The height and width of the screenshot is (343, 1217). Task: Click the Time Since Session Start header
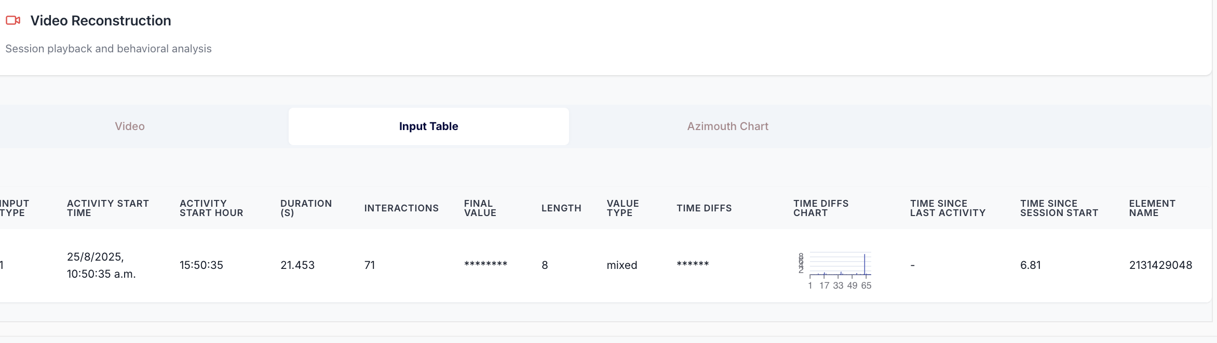(x=1059, y=208)
